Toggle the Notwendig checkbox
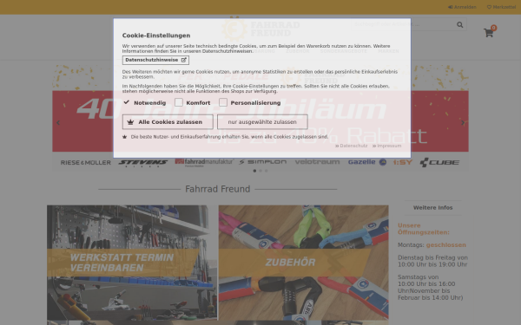Image resolution: width=521 pixels, height=325 pixels. [x=126, y=102]
